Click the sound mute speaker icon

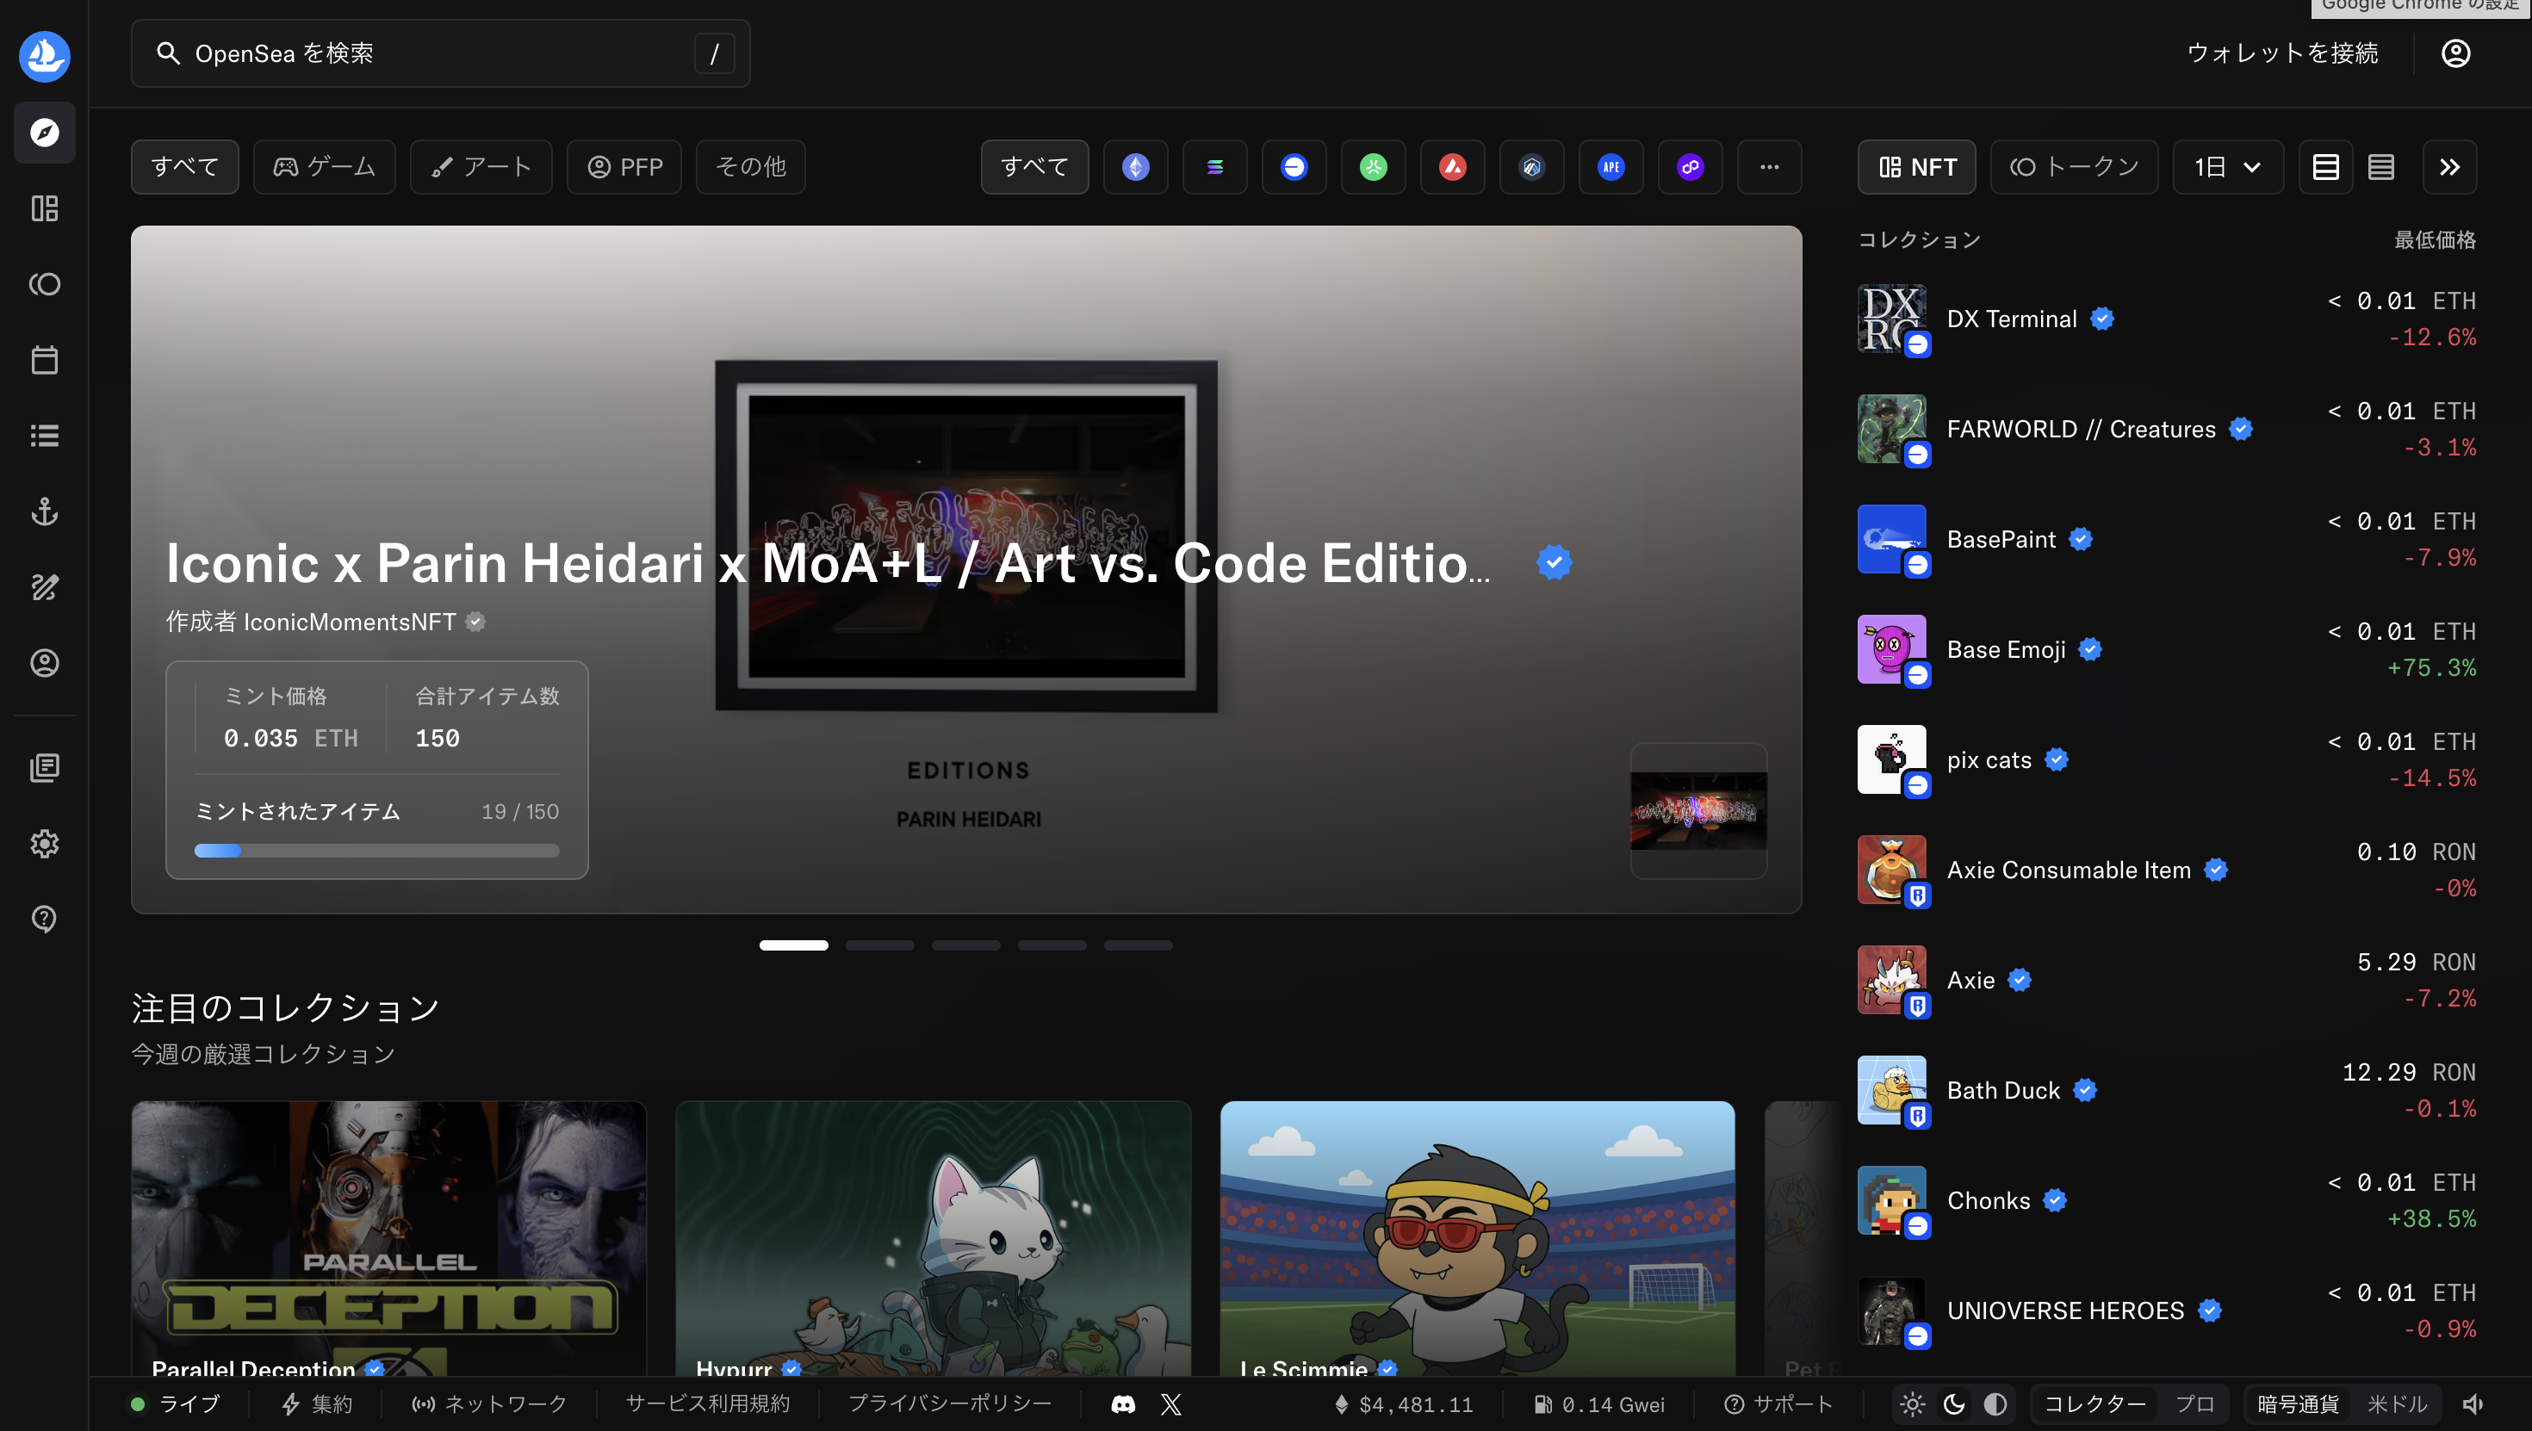2474,1404
